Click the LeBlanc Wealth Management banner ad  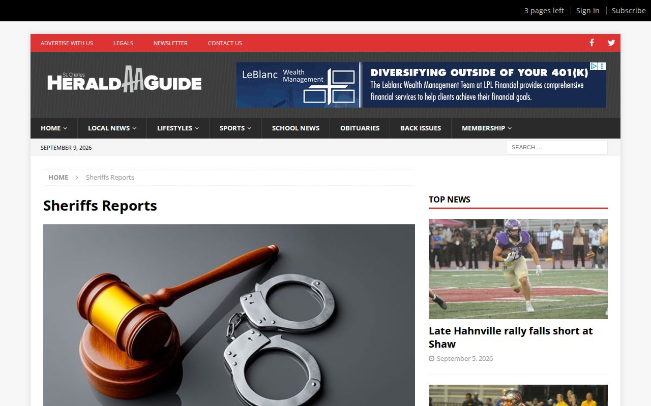(x=421, y=85)
